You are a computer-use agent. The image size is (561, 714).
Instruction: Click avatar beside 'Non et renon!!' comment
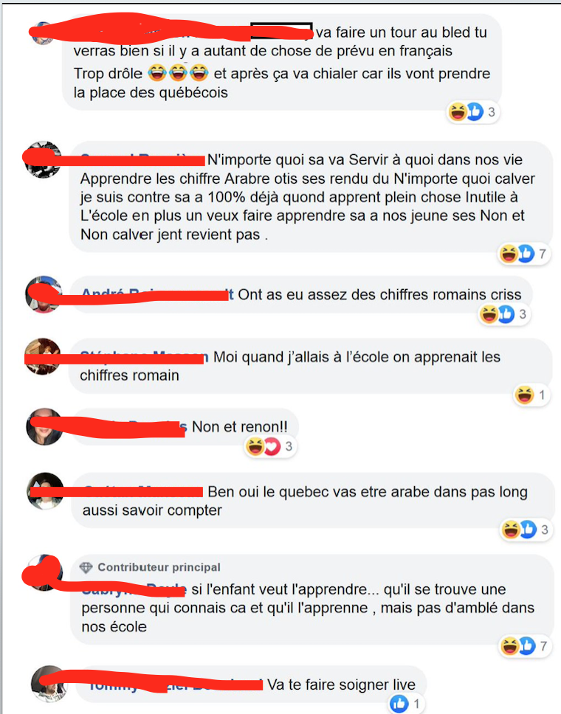[44, 426]
